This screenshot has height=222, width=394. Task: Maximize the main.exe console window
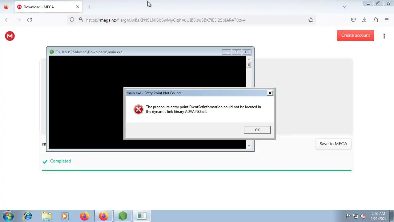tap(236, 52)
